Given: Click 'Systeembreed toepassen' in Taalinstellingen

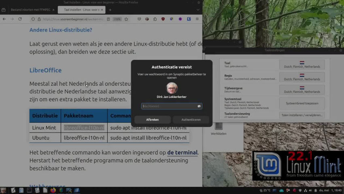Looking at the screenshot, I should 302,103.
